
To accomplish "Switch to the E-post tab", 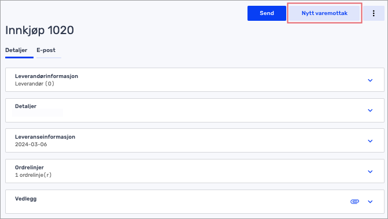I will coord(46,50).
